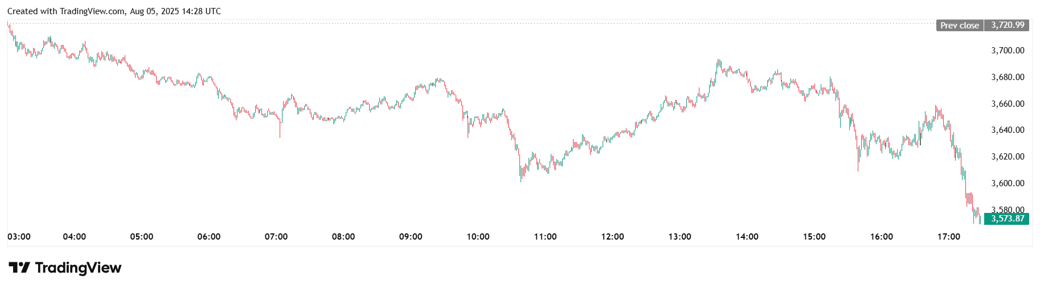The image size is (1040, 289).
Task: Click the 3,700.00 price axis label
Action: 1008,51
